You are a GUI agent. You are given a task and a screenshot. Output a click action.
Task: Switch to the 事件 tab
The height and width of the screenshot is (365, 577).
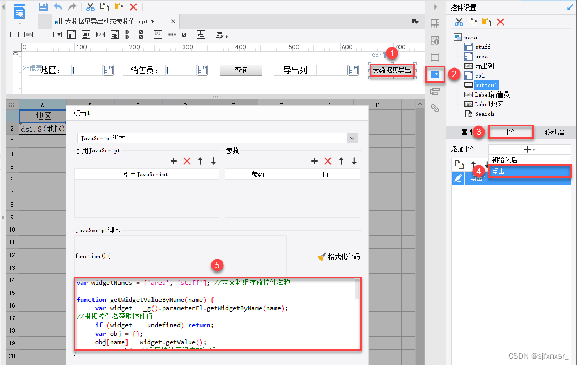tap(511, 132)
